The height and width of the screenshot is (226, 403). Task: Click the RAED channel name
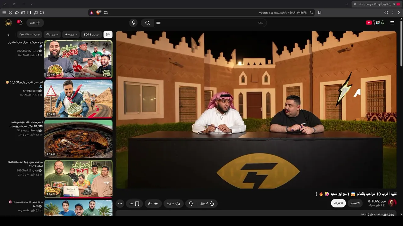tap(37, 206)
